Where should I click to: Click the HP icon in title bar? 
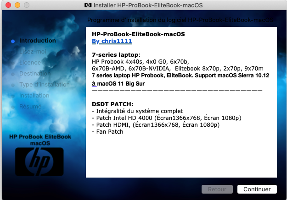[x=88, y=5]
